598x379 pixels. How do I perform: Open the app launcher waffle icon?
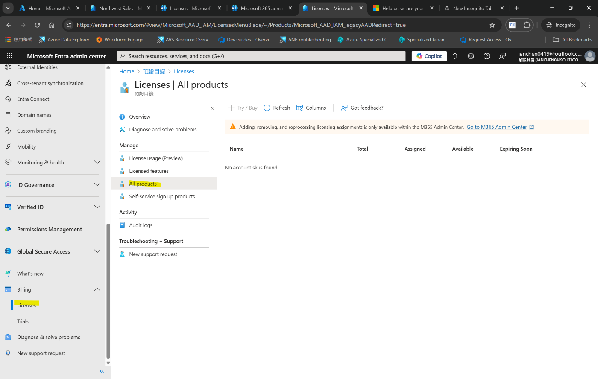click(9, 56)
